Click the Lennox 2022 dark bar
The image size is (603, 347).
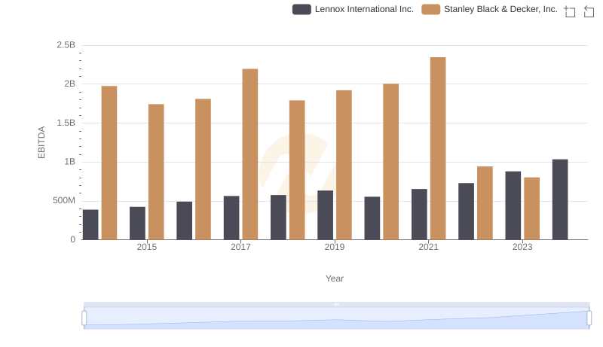466,212
